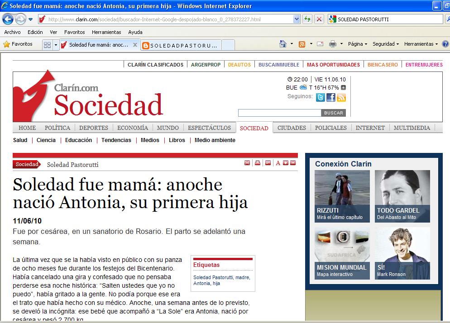Close the Soledad fue mamá tab
The image size is (450, 323).
(x=135, y=45)
